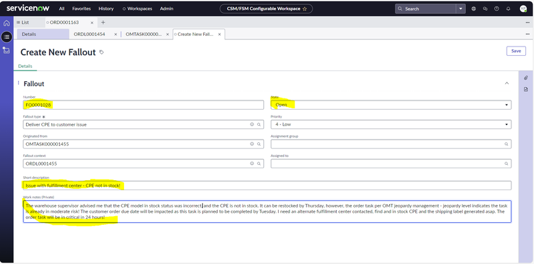Open the help question mark icon
The image size is (534, 264).
tap(497, 9)
